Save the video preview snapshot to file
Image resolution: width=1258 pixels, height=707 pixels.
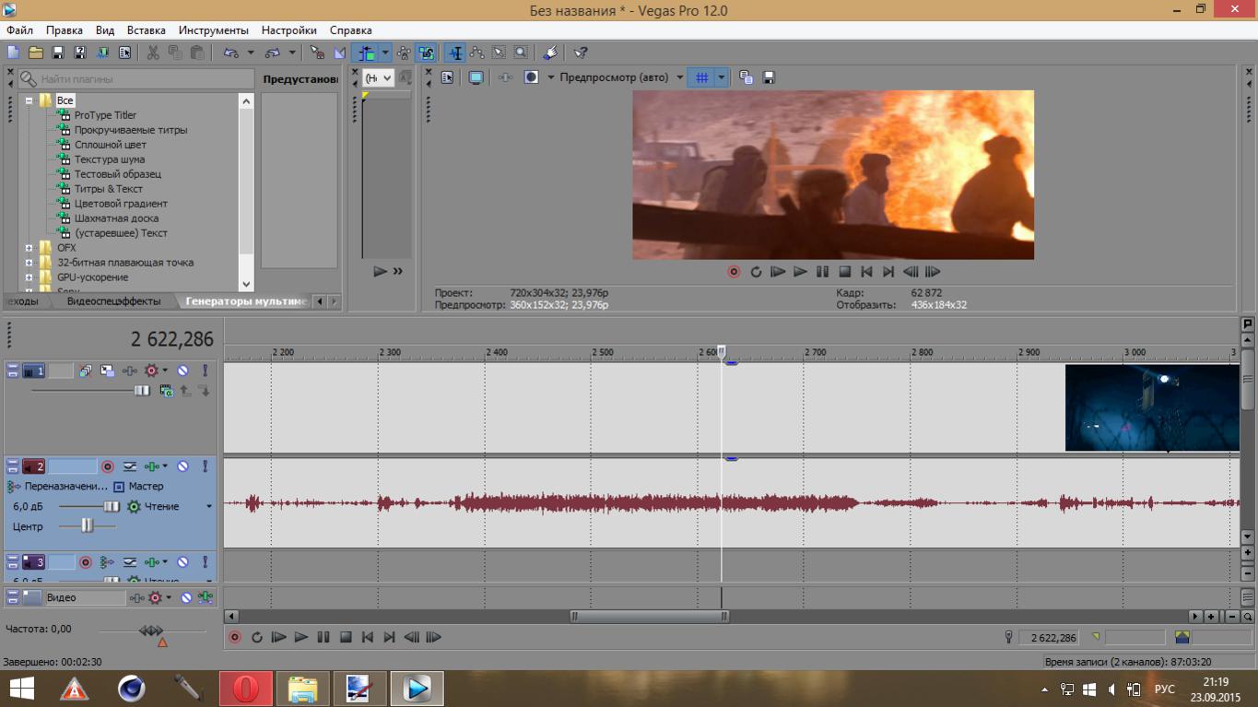click(769, 78)
